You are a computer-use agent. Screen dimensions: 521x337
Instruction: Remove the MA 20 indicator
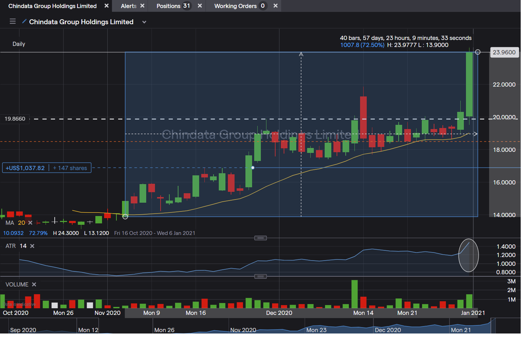point(30,223)
